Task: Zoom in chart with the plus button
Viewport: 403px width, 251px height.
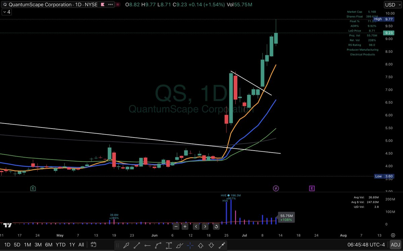Action: (x=185, y=227)
